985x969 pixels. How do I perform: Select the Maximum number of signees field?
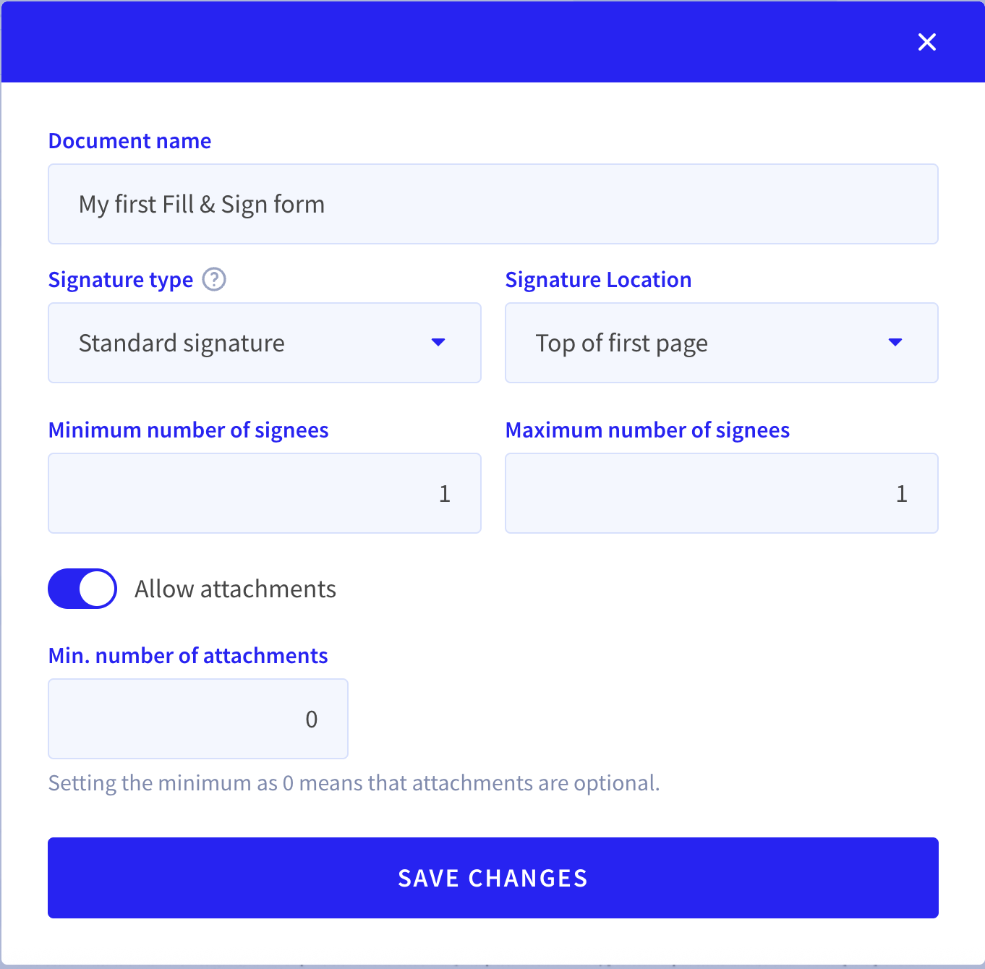[722, 493]
